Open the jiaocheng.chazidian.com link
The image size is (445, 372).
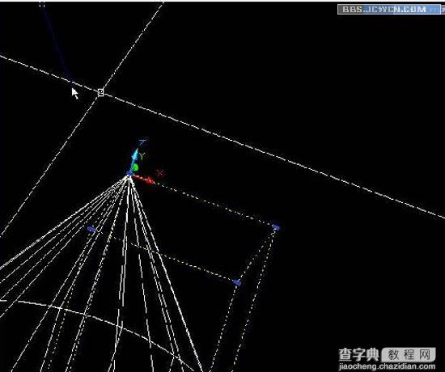388,366
